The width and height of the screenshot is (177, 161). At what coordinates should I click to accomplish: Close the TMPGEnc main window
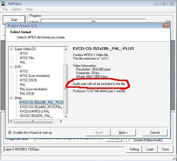(172, 4)
